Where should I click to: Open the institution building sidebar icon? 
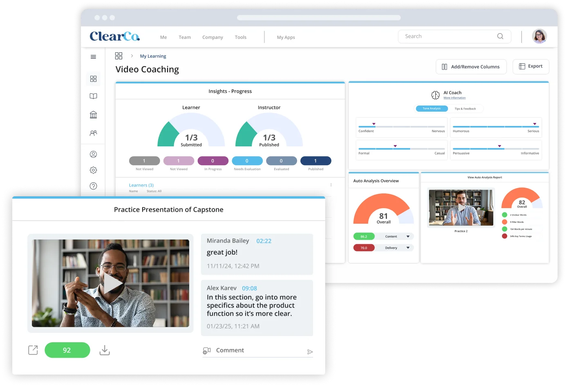[x=93, y=114]
